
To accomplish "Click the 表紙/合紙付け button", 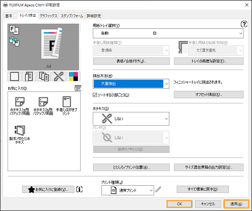I will (x=132, y=61).
